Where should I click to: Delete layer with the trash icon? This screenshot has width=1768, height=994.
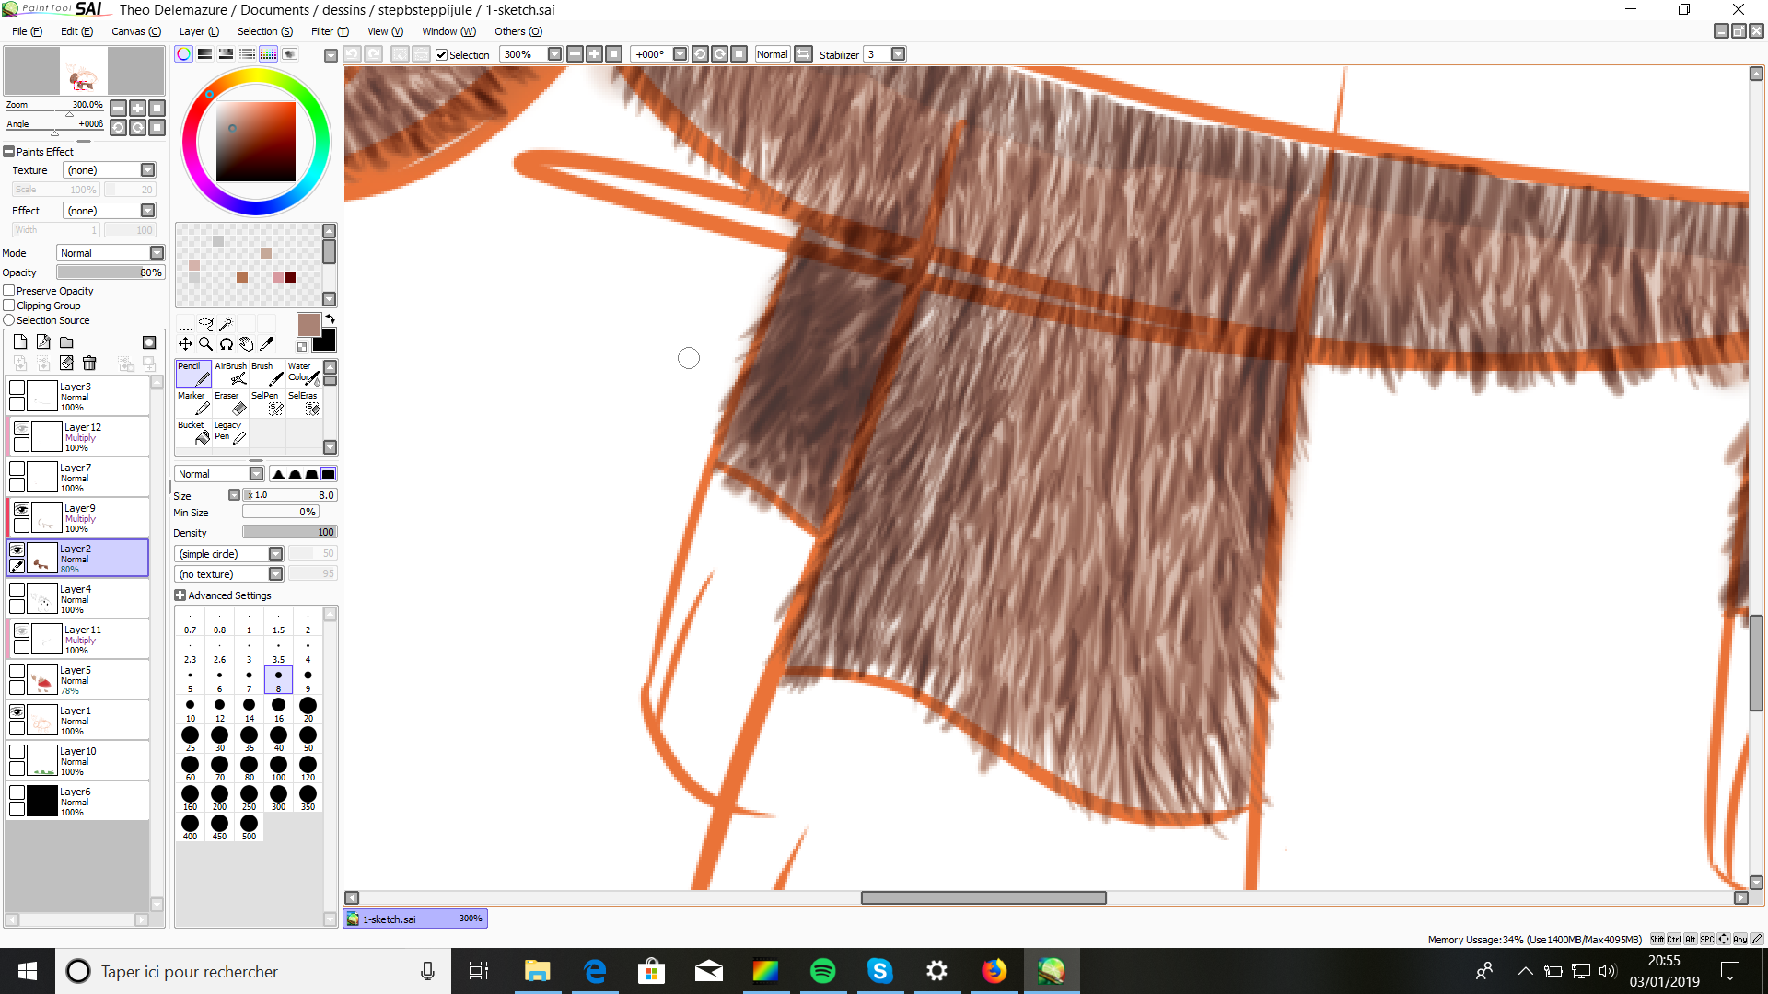tap(89, 364)
